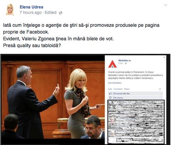View the 356 people who like this
The width and height of the screenshot is (171, 145).
point(121,94)
